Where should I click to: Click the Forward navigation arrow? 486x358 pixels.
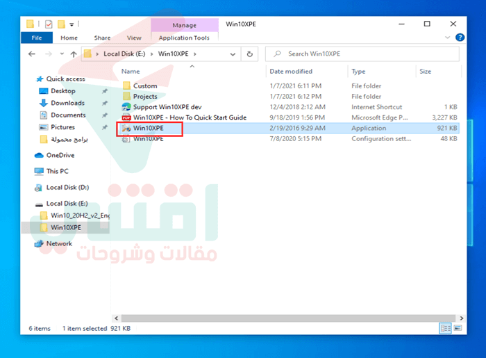click(x=49, y=54)
